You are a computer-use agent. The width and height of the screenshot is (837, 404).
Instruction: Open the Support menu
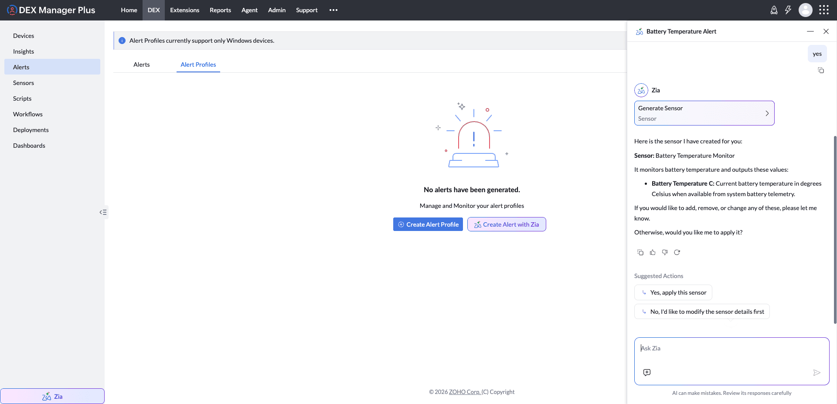point(307,10)
